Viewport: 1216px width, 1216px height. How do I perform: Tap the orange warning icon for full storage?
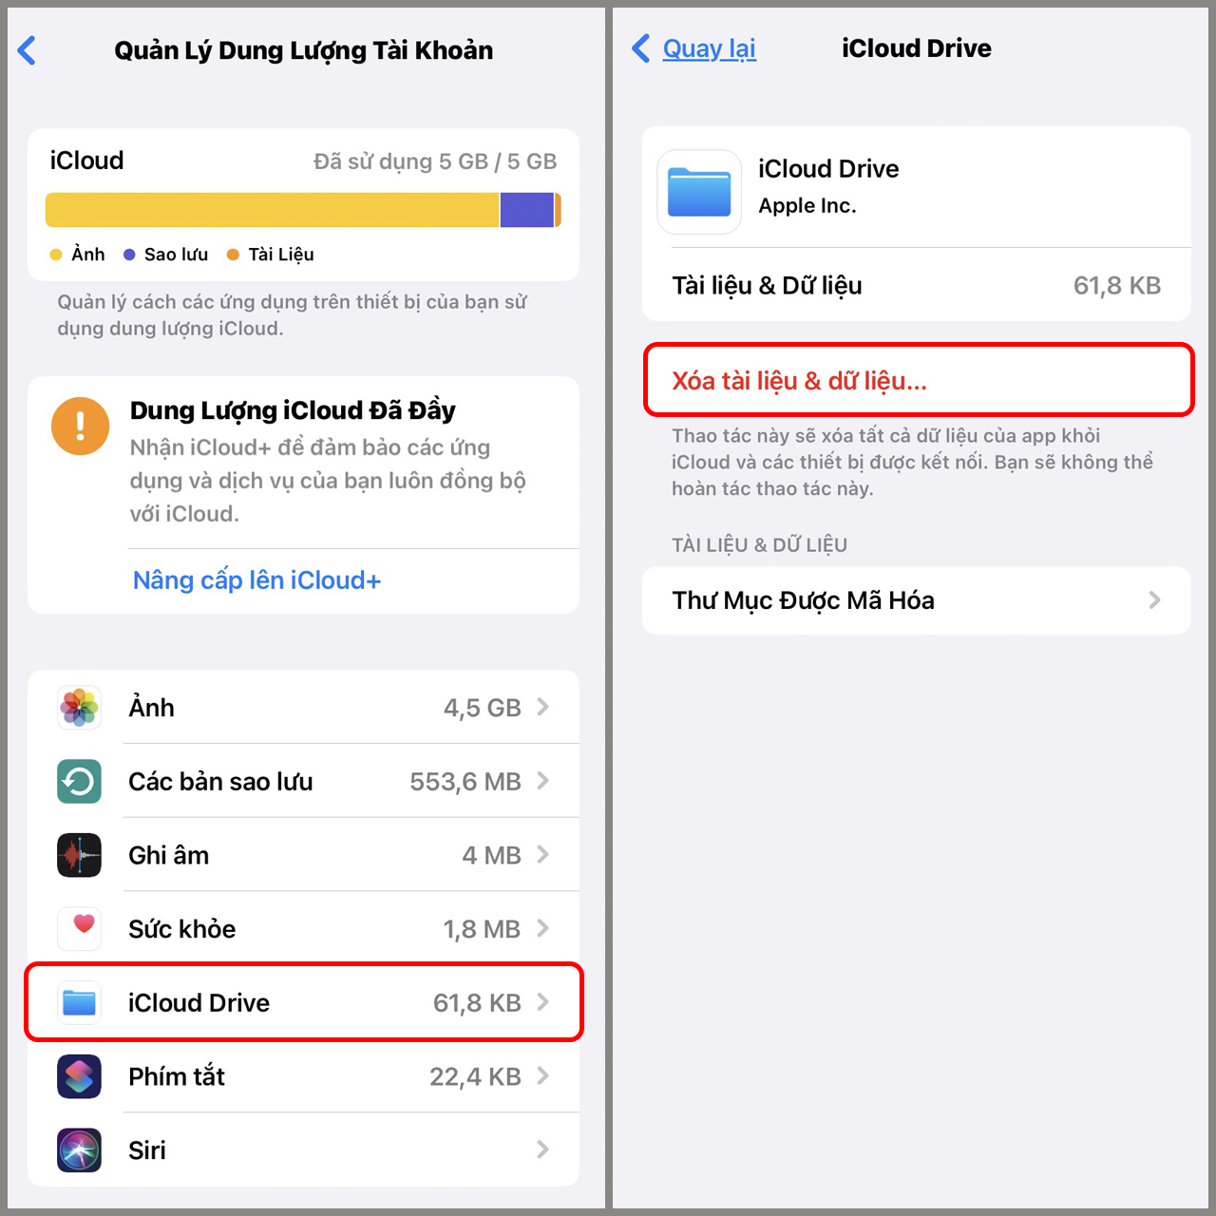pyautogui.click(x=80, y=426)
